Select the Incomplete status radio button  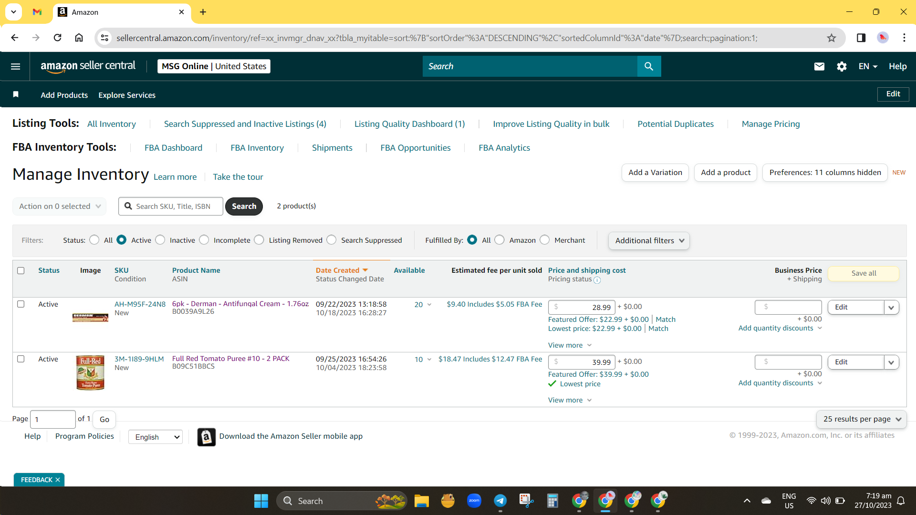click(x=204, y=240)
